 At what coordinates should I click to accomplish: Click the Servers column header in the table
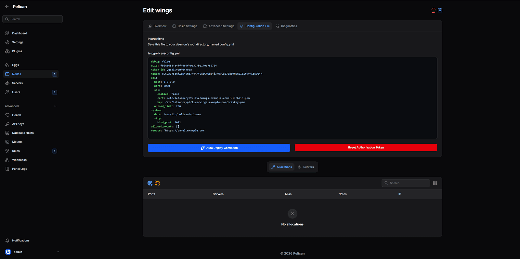(x=218, y=194)
